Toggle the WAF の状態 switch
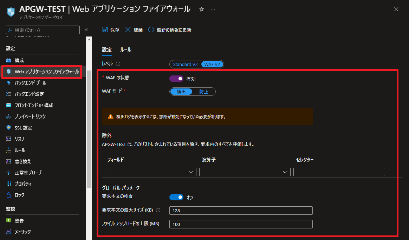409x240 pixels. (x=176, y=79)
